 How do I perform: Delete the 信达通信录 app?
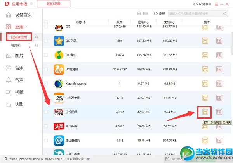(x=219, y=140)
